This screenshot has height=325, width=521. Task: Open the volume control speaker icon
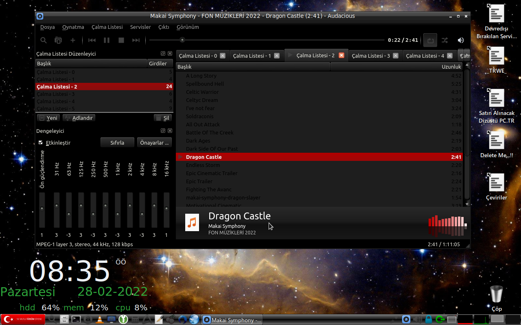point(461,40)
